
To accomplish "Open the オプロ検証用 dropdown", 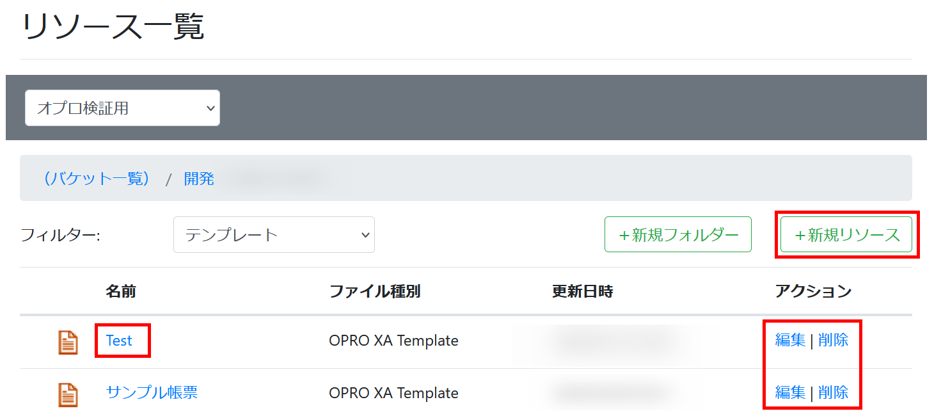I will coord(122,108).
